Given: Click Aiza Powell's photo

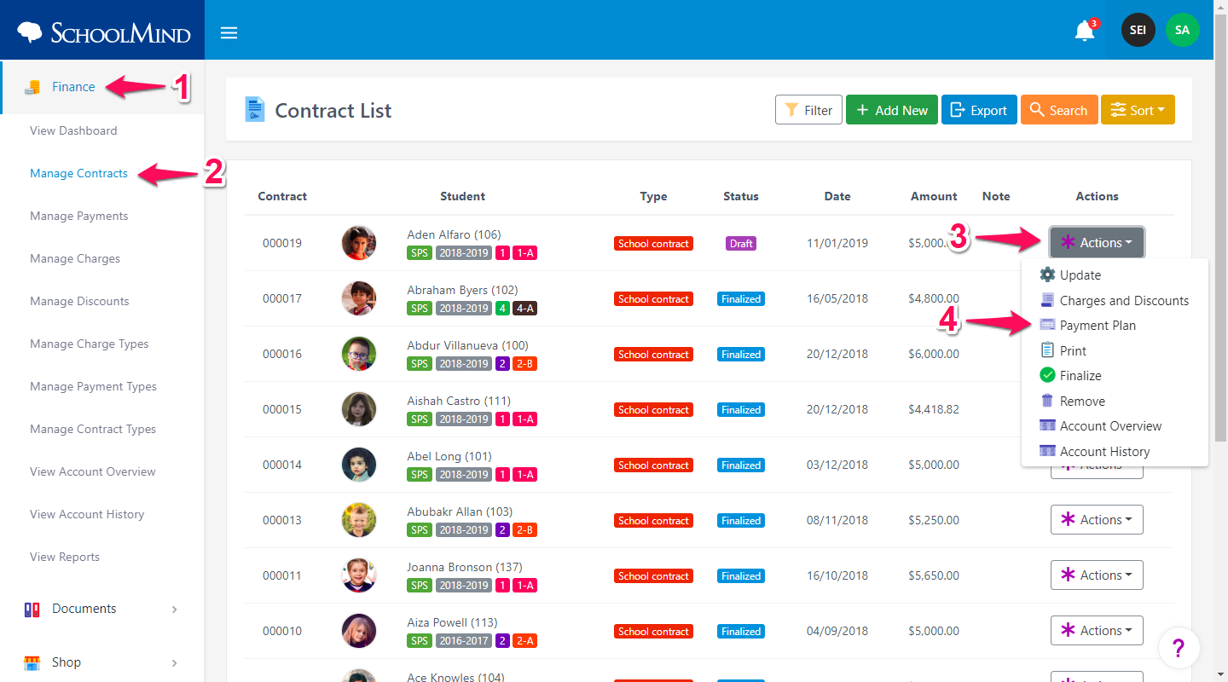Looking at the screenshot, I should click(x=359, y=631).
